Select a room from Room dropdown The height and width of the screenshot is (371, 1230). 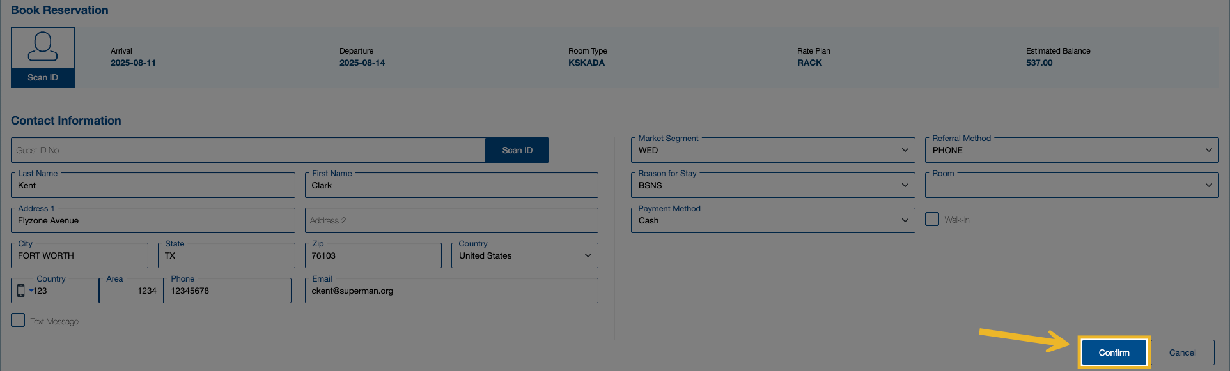pyautogui.click(x=1071, y=186)
